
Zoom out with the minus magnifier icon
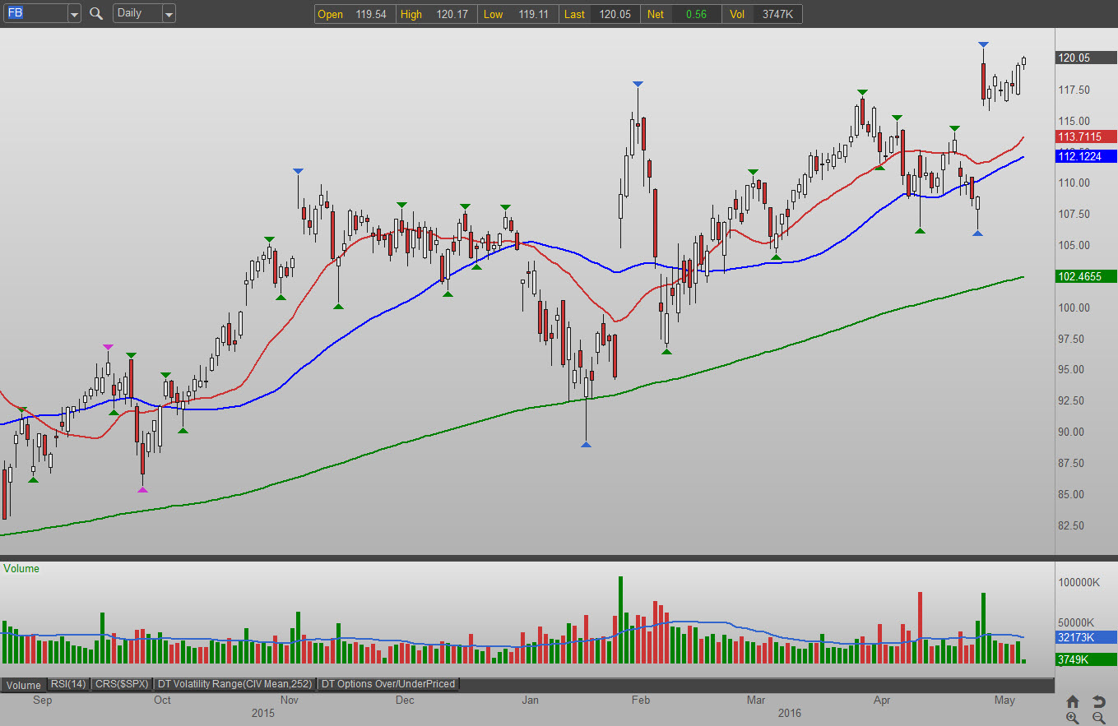[1099, 718]
